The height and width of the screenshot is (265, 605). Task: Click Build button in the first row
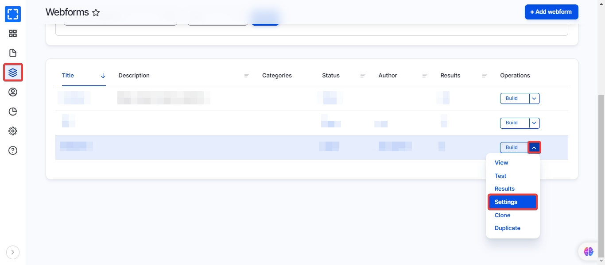[x=514, y=98]
